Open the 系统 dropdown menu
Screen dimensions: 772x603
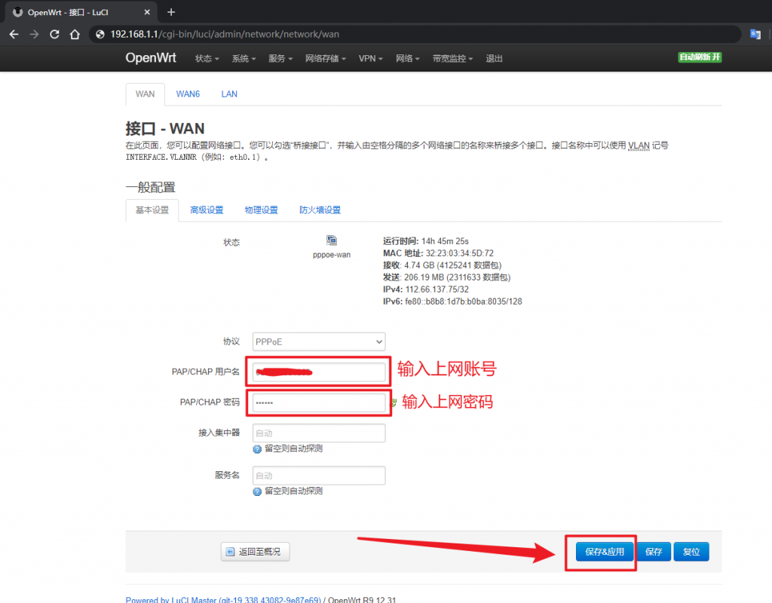tap(244, 59)
